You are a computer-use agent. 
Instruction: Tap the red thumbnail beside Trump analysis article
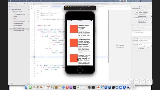[x=74, y=58]
